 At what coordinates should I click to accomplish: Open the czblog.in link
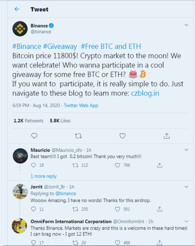click(x=144, y=93)
